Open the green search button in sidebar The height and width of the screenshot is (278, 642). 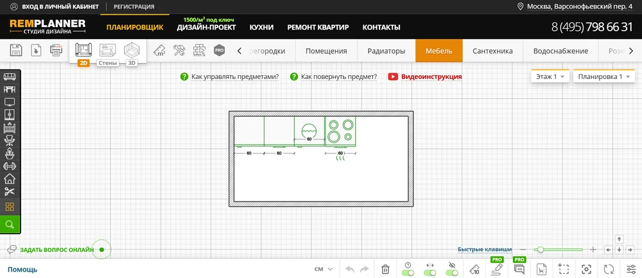click(10, 225)
